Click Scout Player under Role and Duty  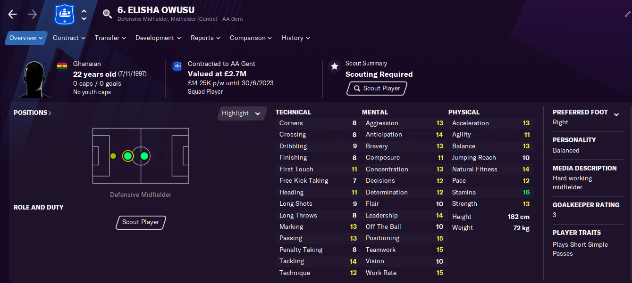pos(141,222)
